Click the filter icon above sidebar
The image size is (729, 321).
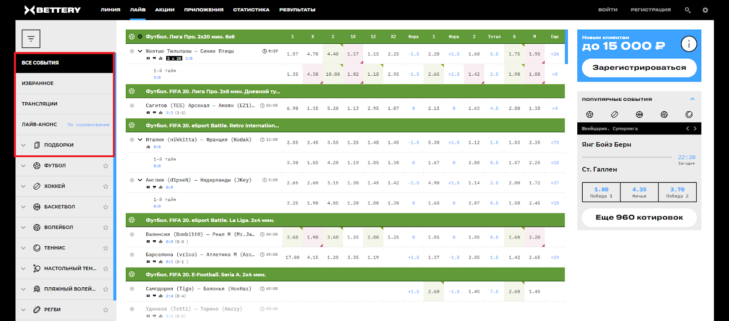pos(31,39)
